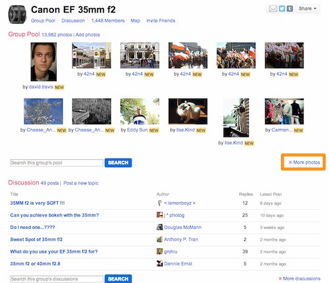Click 13,982 photos count text

tap(57, 35)
